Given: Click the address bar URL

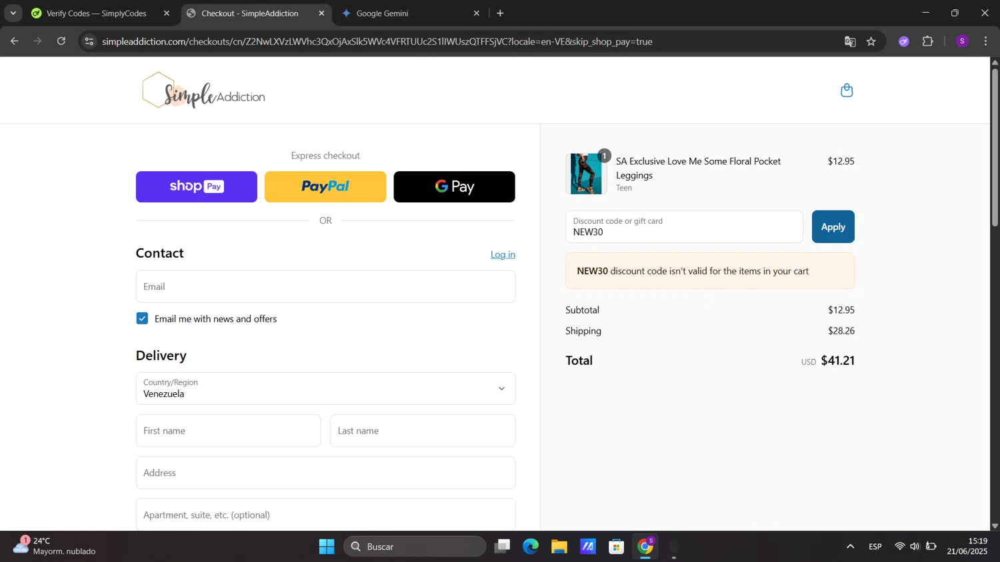Looking at the screenshot, I should [377, 41].
